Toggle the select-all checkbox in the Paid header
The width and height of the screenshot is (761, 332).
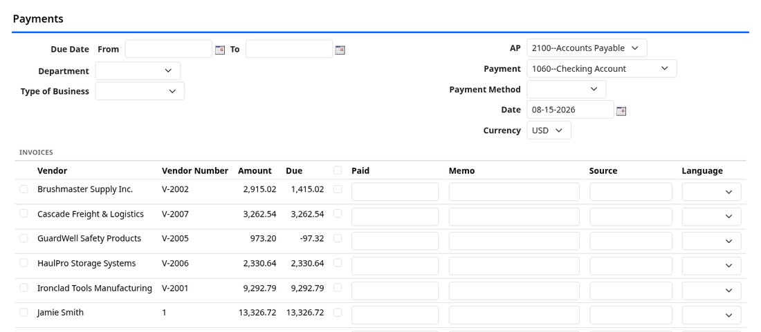point(338,170)
